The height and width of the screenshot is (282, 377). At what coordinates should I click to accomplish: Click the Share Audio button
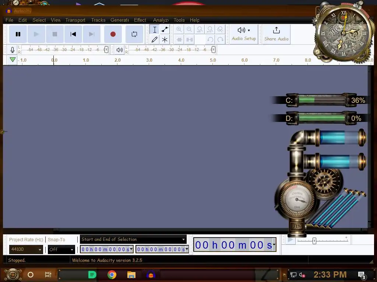276,34
